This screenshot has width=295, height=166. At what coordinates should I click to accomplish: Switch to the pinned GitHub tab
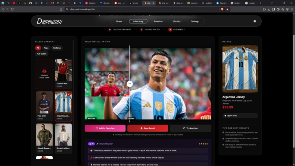tap(30, 3)
